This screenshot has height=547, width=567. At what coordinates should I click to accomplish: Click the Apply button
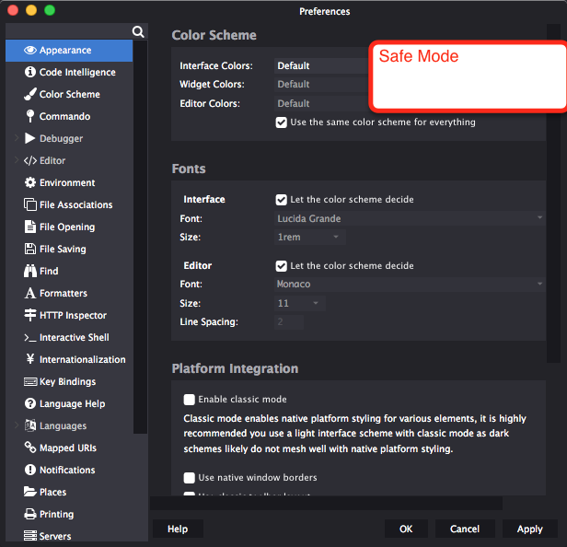click(x=530, y=529)
